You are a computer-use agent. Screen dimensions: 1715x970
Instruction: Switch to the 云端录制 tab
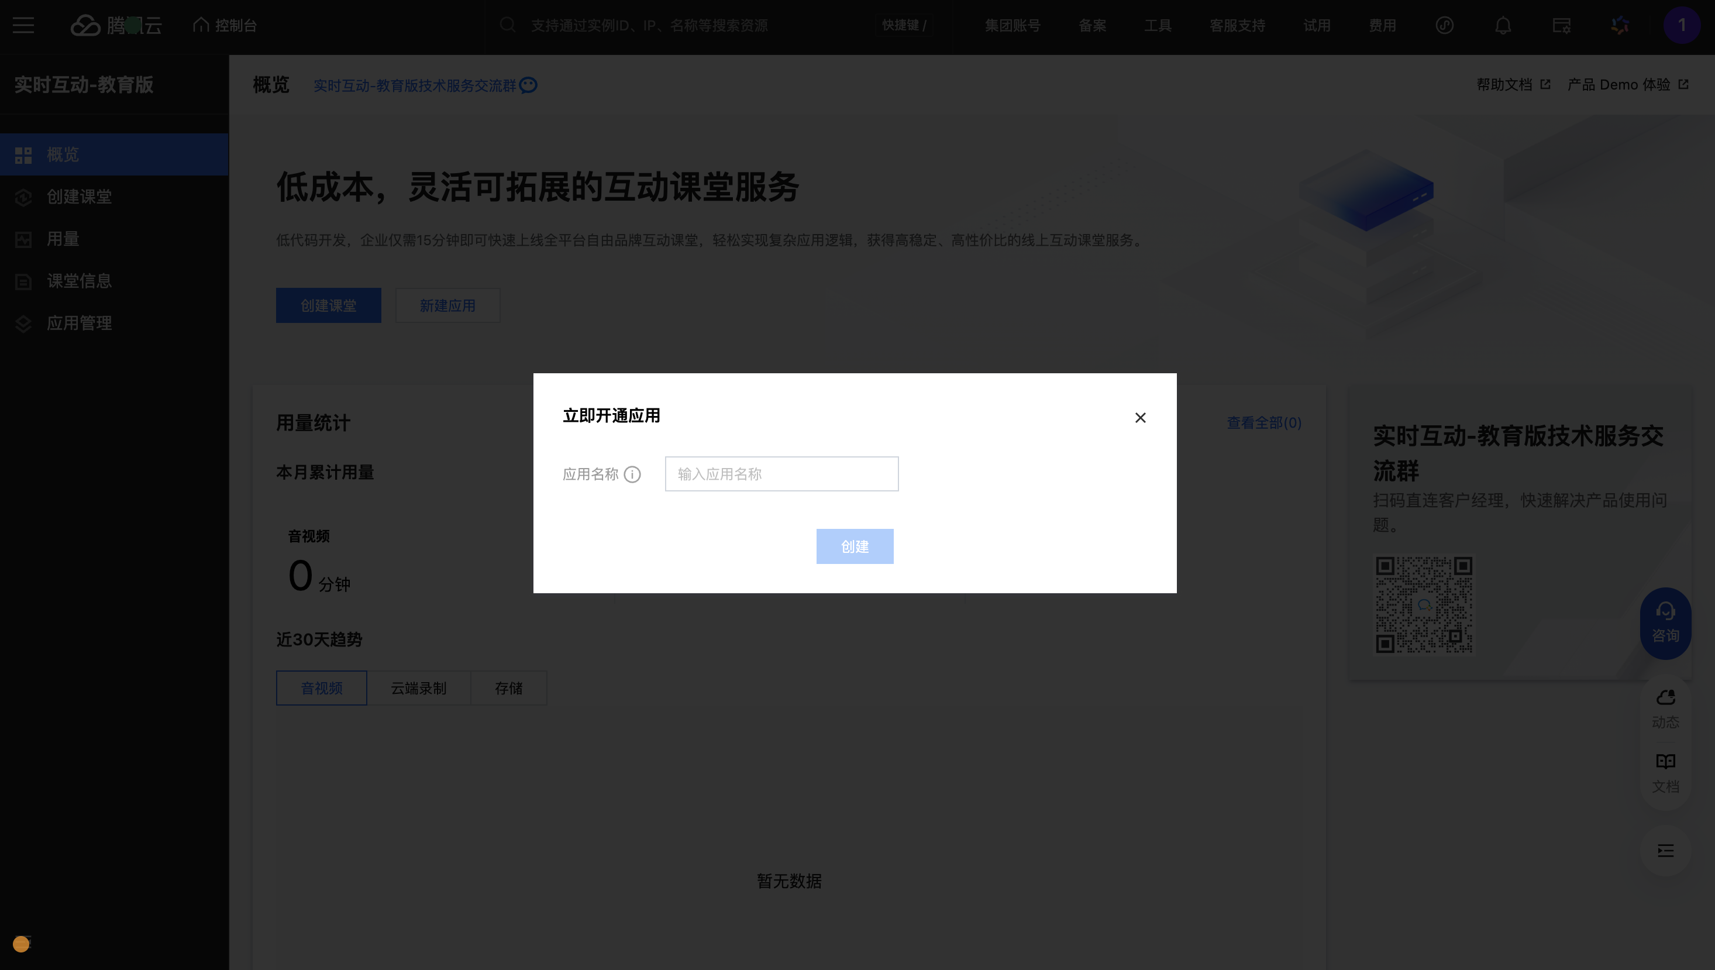(x=418, y=688)
